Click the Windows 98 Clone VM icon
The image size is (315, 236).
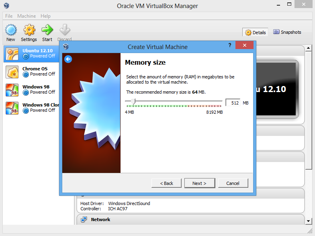coord(12,108)
